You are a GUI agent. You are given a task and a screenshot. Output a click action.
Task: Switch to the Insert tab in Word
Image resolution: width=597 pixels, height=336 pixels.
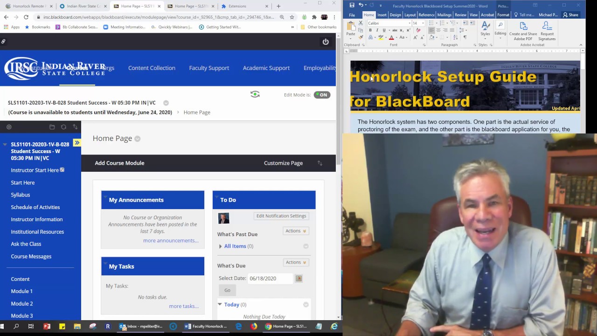[x=382, y=15]
